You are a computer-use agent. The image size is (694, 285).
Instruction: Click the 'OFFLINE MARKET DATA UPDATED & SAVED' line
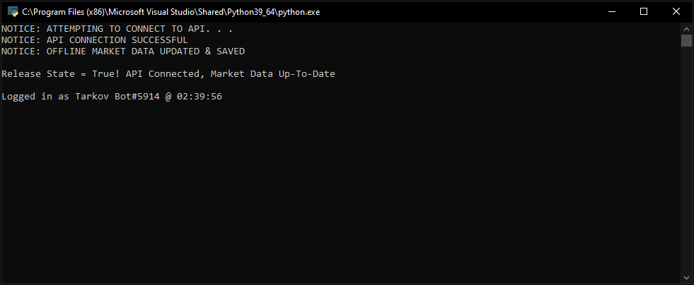pos(123,51)
